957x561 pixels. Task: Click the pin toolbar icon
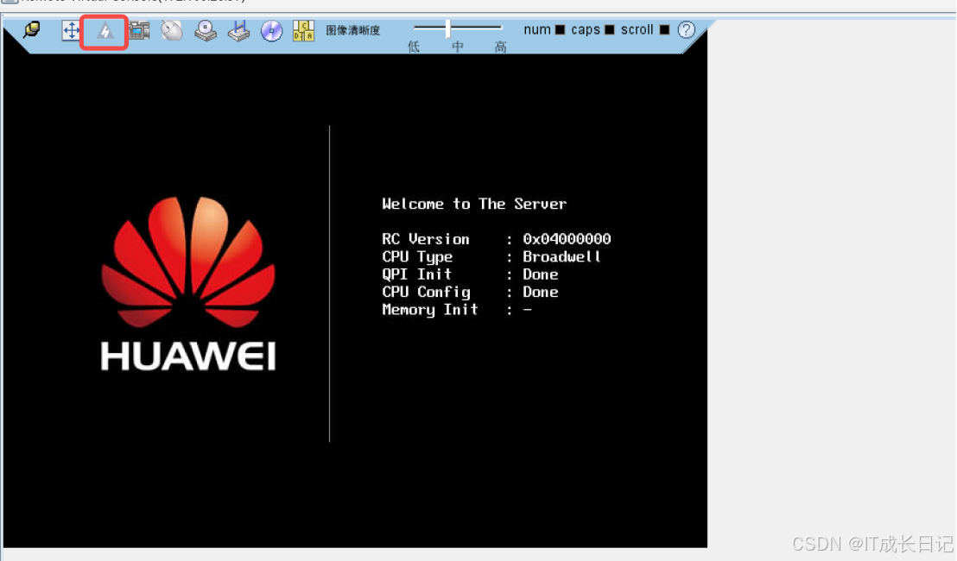pyautogui.click(x=32, y=29)
